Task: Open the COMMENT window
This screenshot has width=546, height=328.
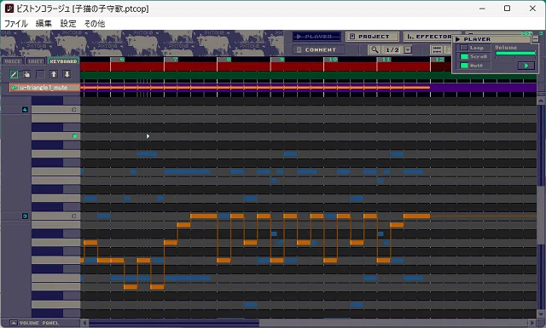Action: point(319,49)
